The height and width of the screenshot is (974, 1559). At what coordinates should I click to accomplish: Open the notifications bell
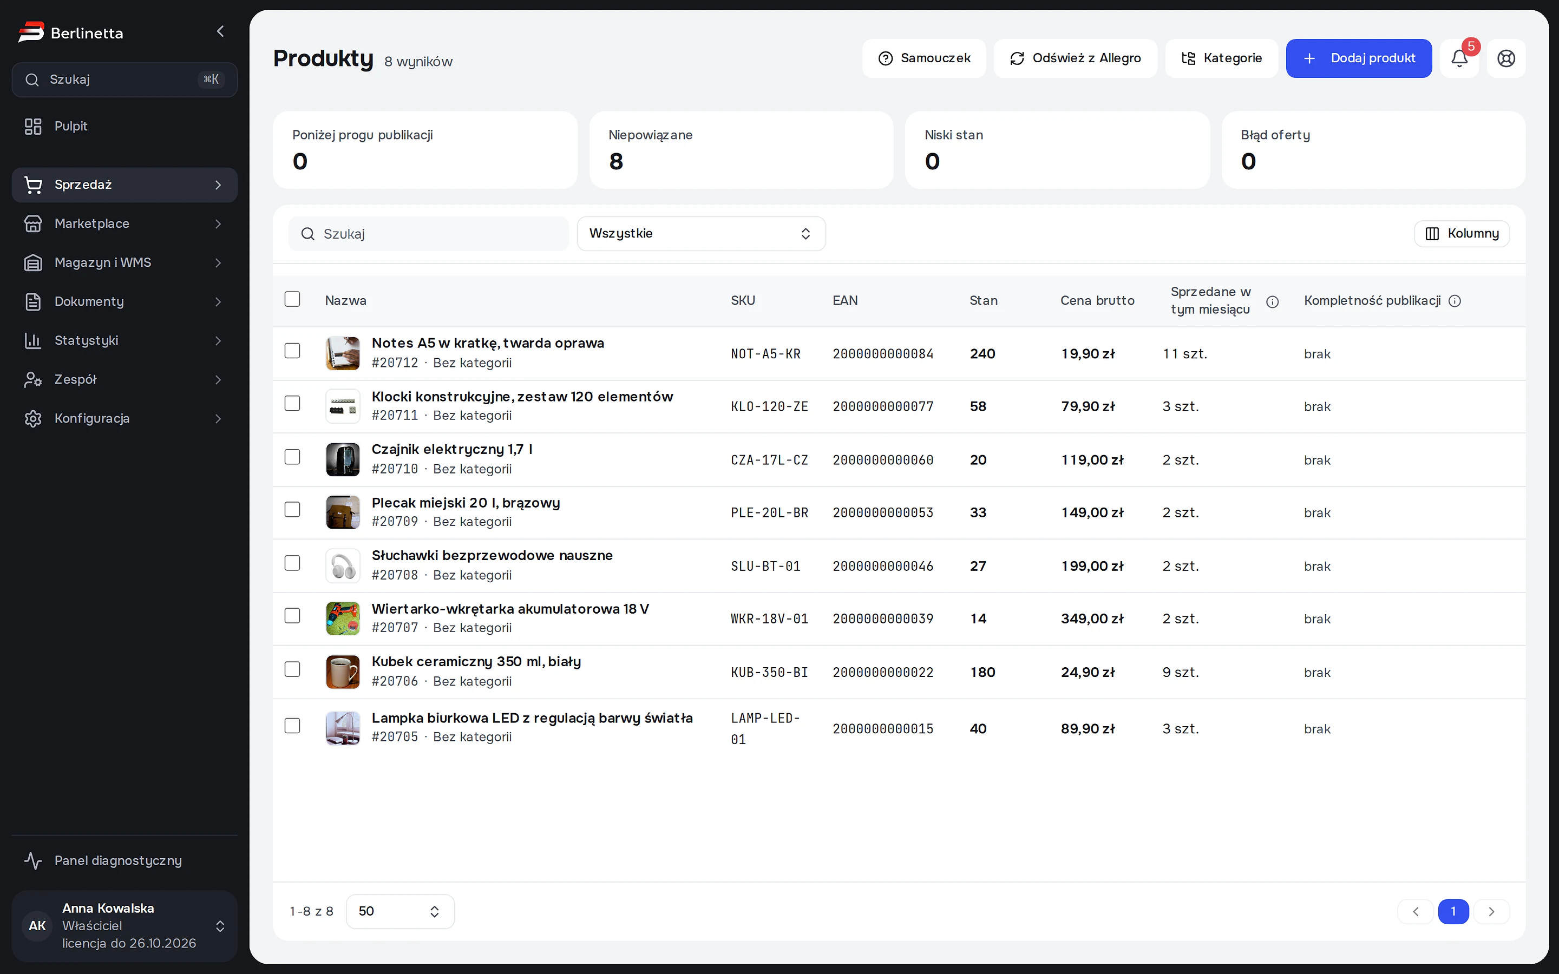1459,58
